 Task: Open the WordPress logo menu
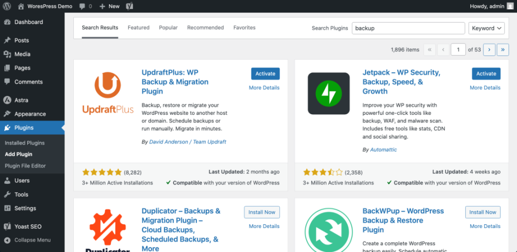coord(7,6)
